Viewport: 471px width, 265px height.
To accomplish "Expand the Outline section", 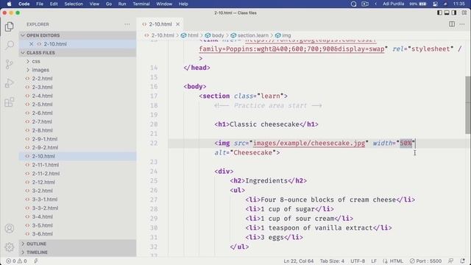I will [77, 244].
